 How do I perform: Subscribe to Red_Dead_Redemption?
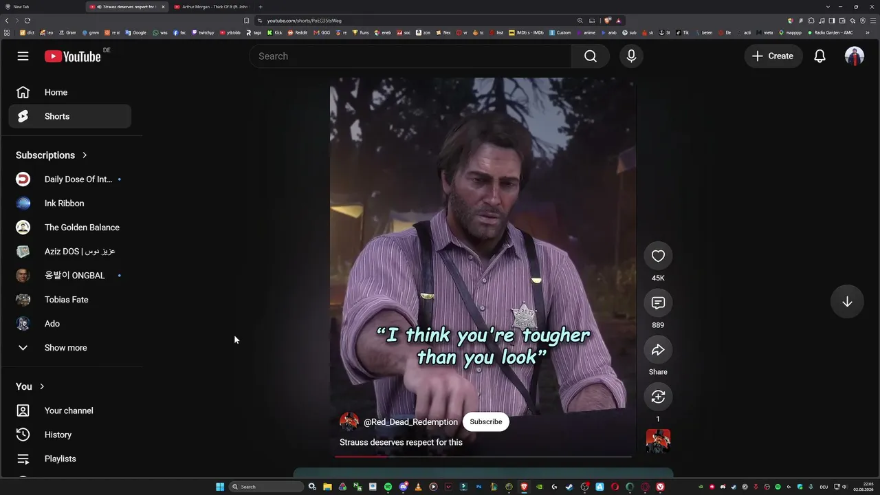pyautogui.click(x=486, y=422)
